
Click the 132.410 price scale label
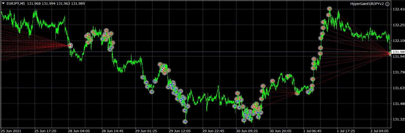coord(399,9)
